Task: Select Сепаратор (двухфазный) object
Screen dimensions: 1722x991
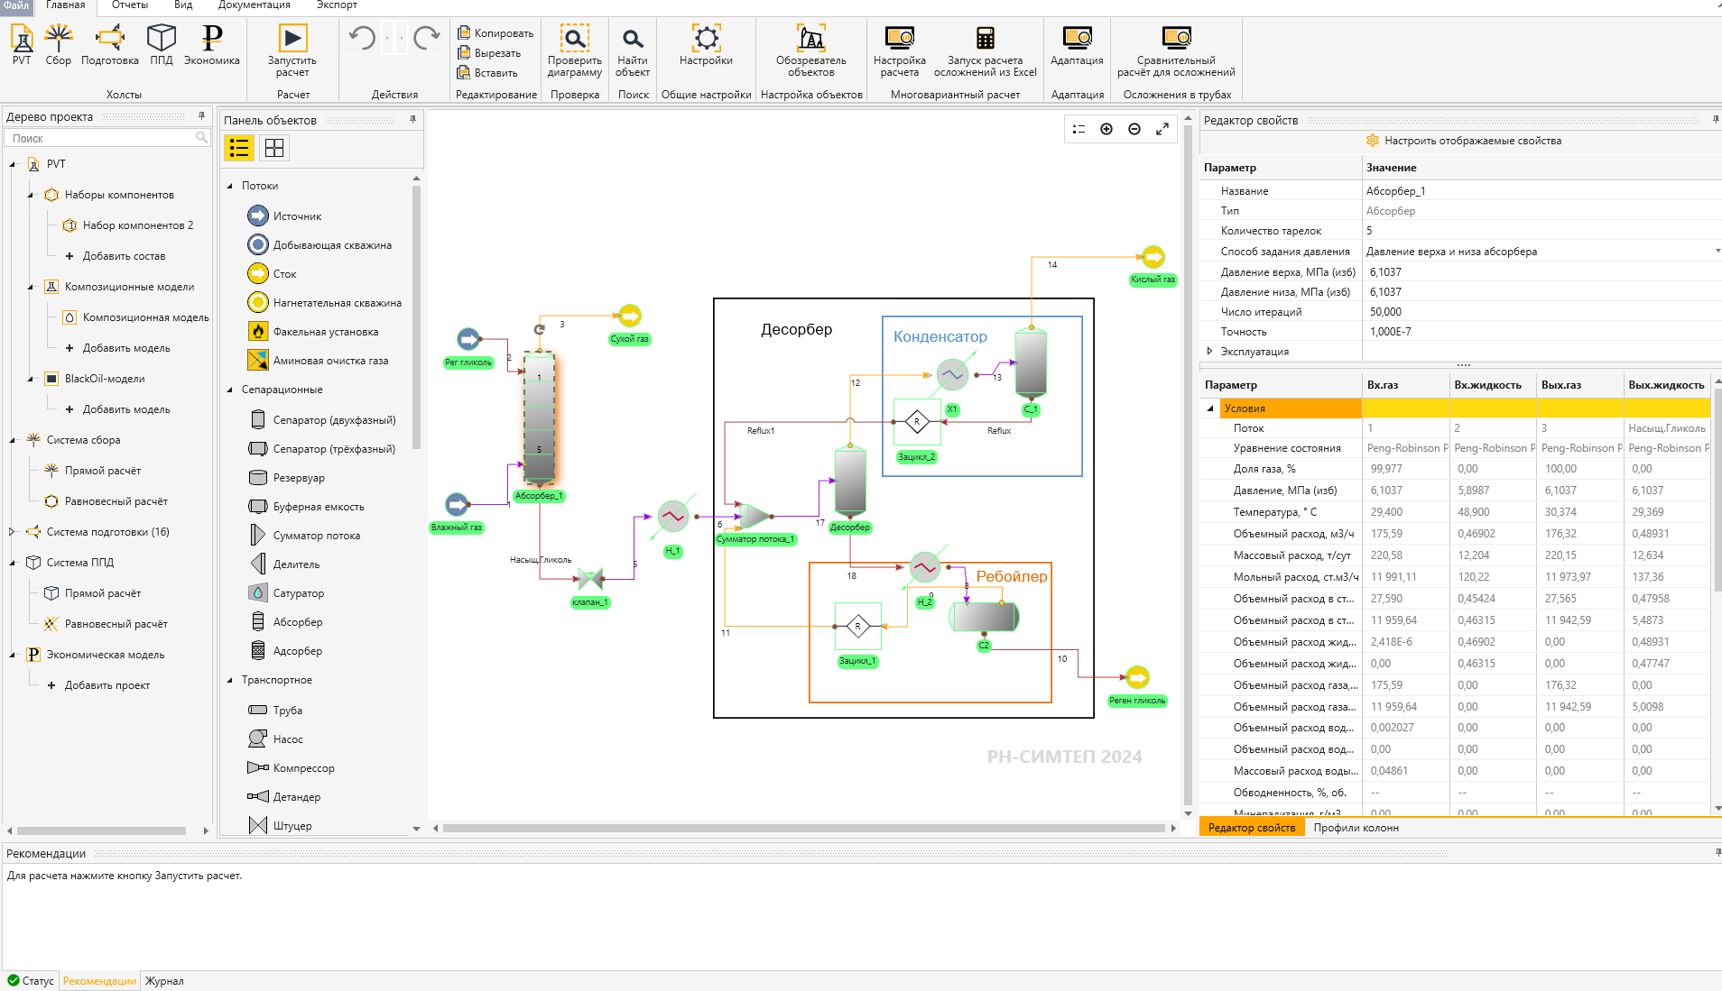Action: [322, 420]
